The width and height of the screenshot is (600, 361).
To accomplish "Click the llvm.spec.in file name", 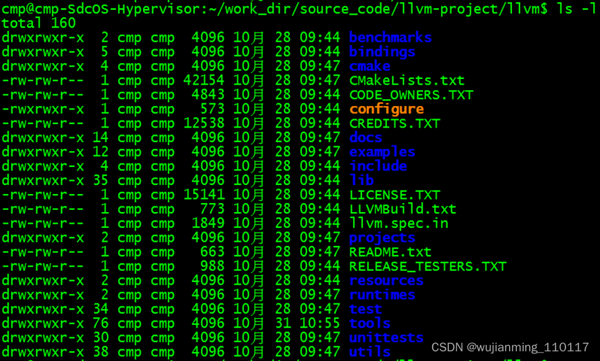I will [398, 223].
